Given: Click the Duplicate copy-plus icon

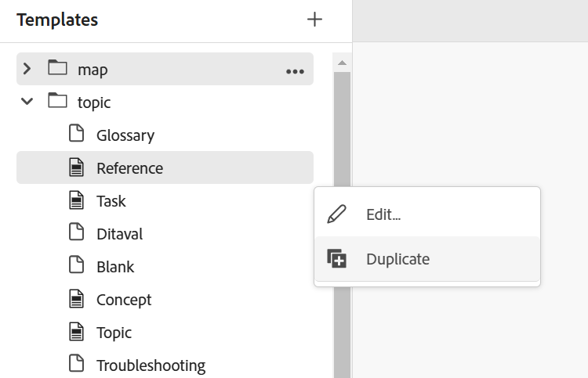Looking at the screenshot, I should click(336, 258).
